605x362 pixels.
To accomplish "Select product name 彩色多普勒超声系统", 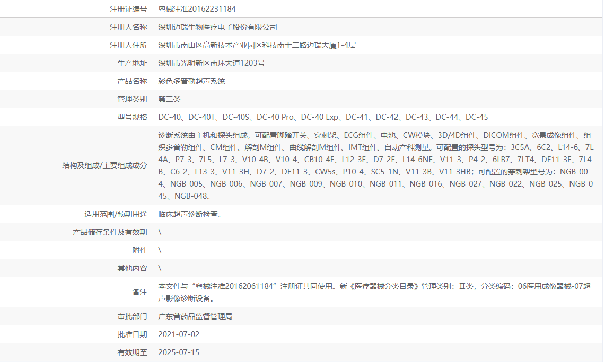I will pos(191,81).
